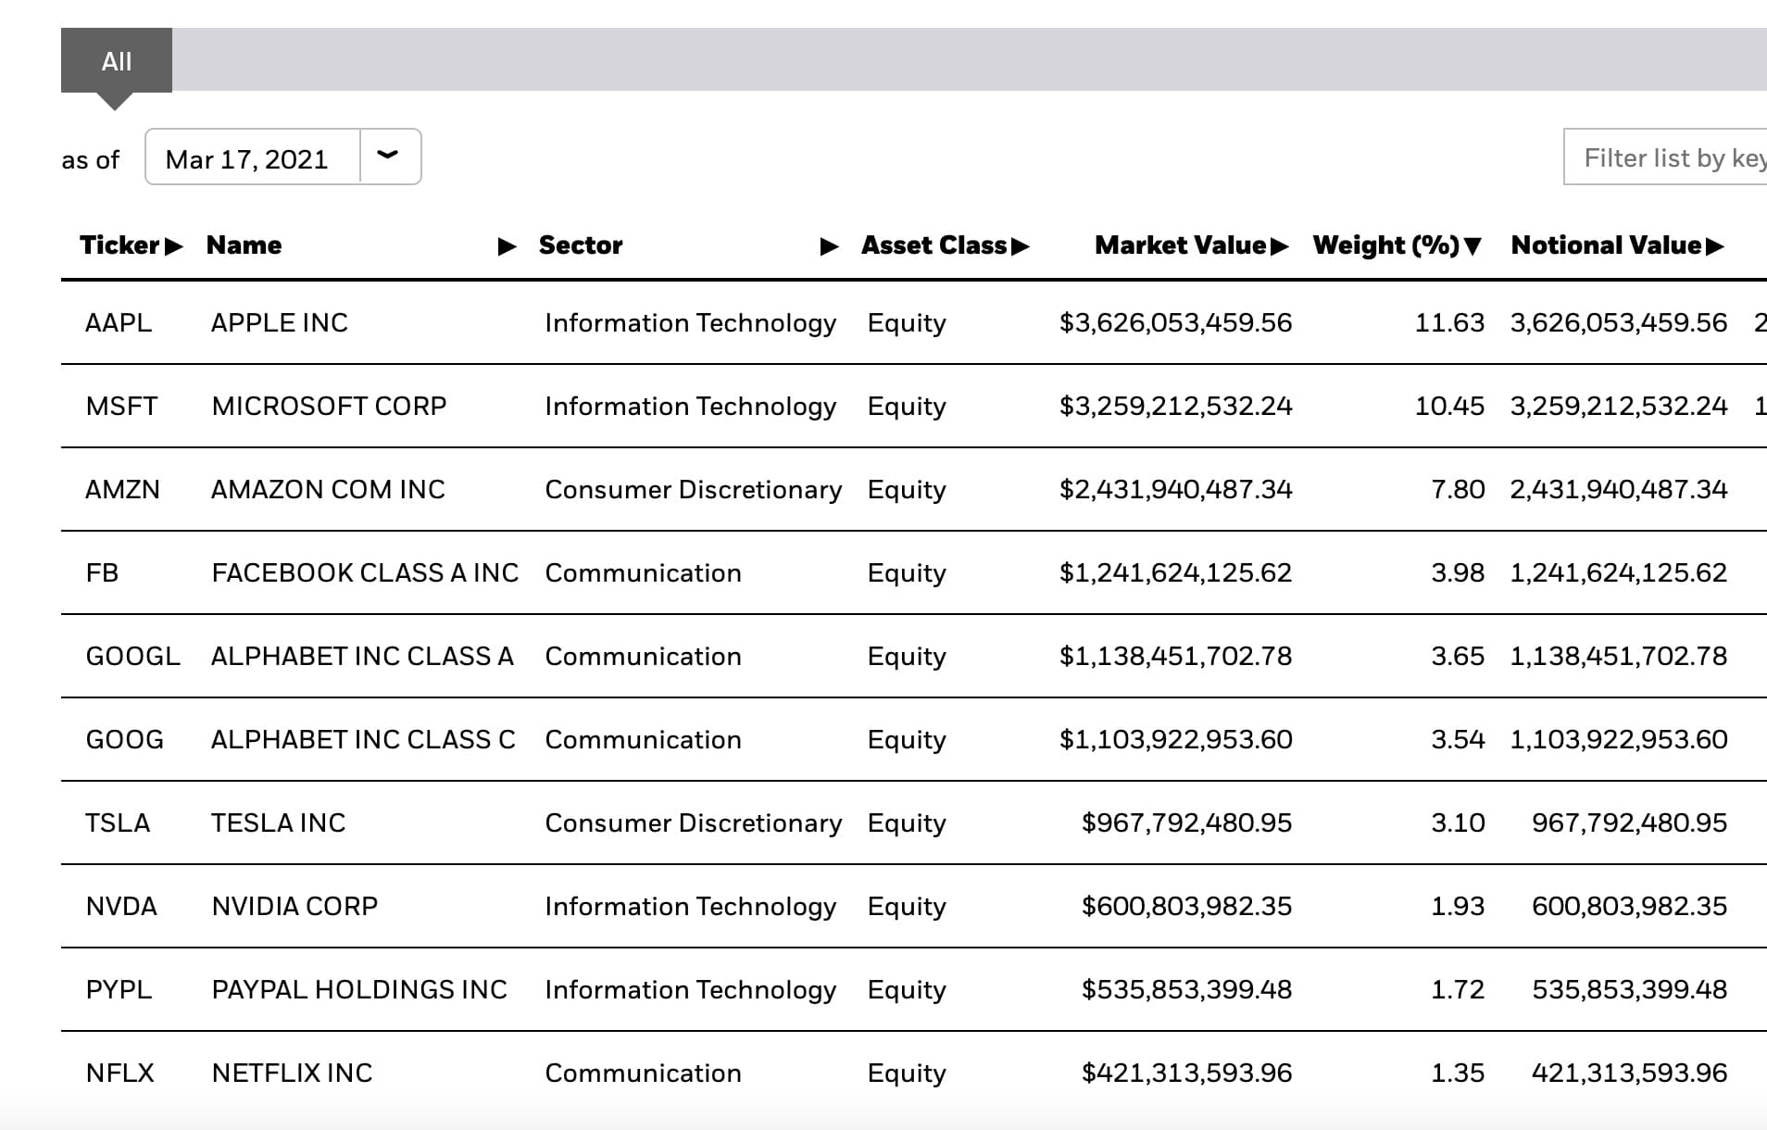1767x1130 pixels.
Task: Click the Name column header
Action: click(x=244, y=245)
